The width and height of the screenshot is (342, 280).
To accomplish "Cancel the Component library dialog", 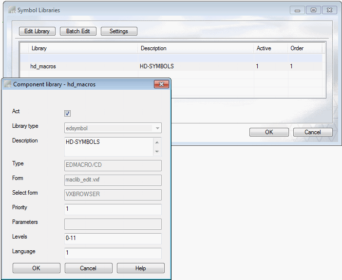I will point(88,268).
